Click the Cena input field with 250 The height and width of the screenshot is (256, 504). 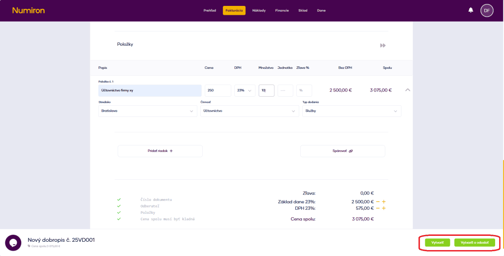pos(218,90)
